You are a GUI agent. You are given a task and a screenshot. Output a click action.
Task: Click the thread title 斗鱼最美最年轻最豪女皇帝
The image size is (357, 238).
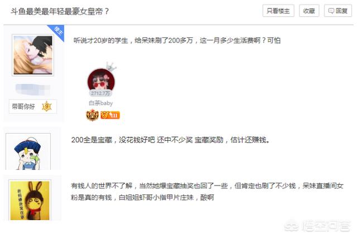(60, 11)
